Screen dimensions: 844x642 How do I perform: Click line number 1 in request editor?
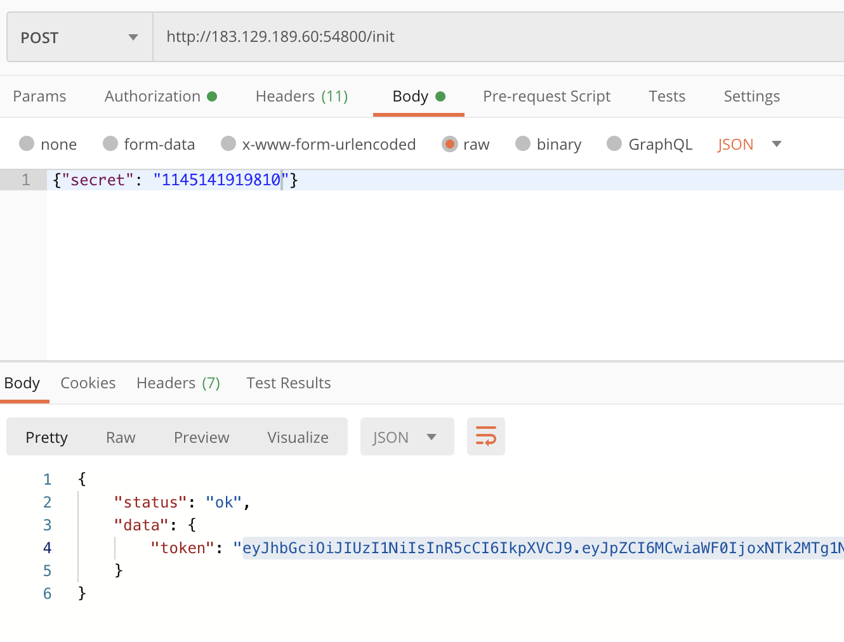(x=26, y=180)
